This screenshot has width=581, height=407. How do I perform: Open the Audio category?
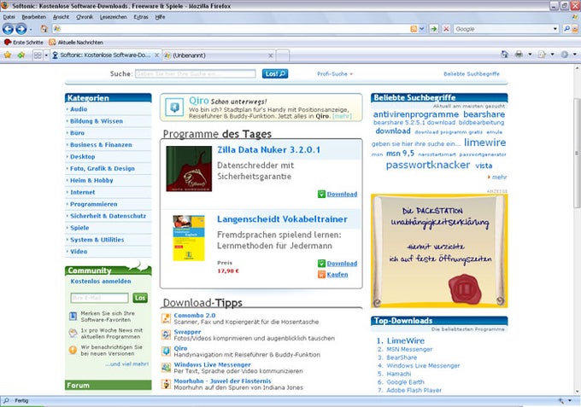(x=79, y=109)
